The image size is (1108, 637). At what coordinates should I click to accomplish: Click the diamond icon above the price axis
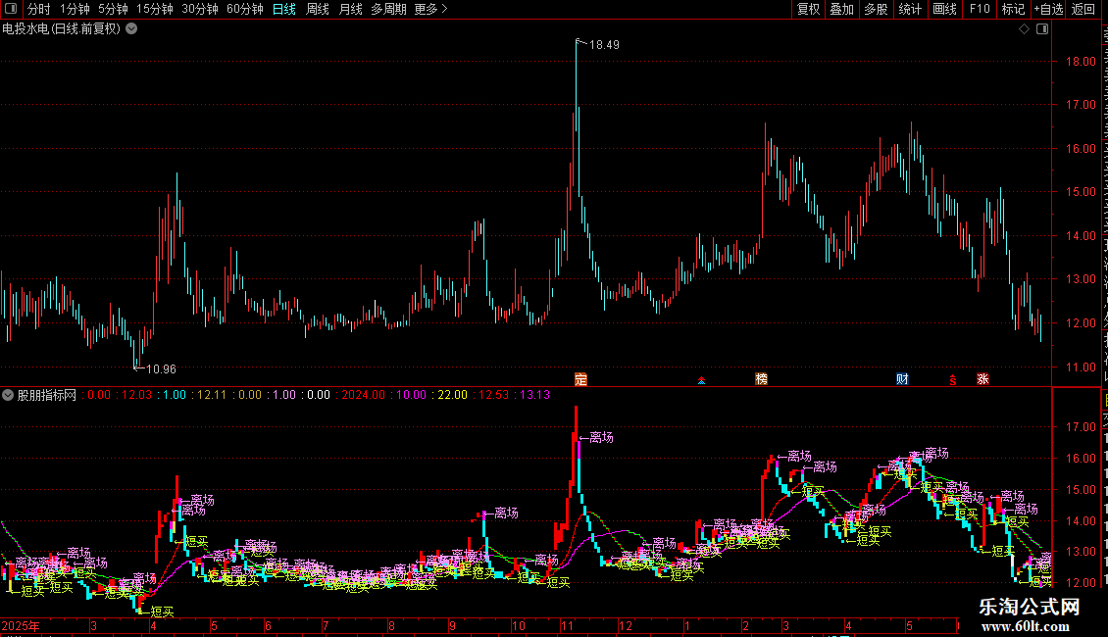pos(1024,29)
